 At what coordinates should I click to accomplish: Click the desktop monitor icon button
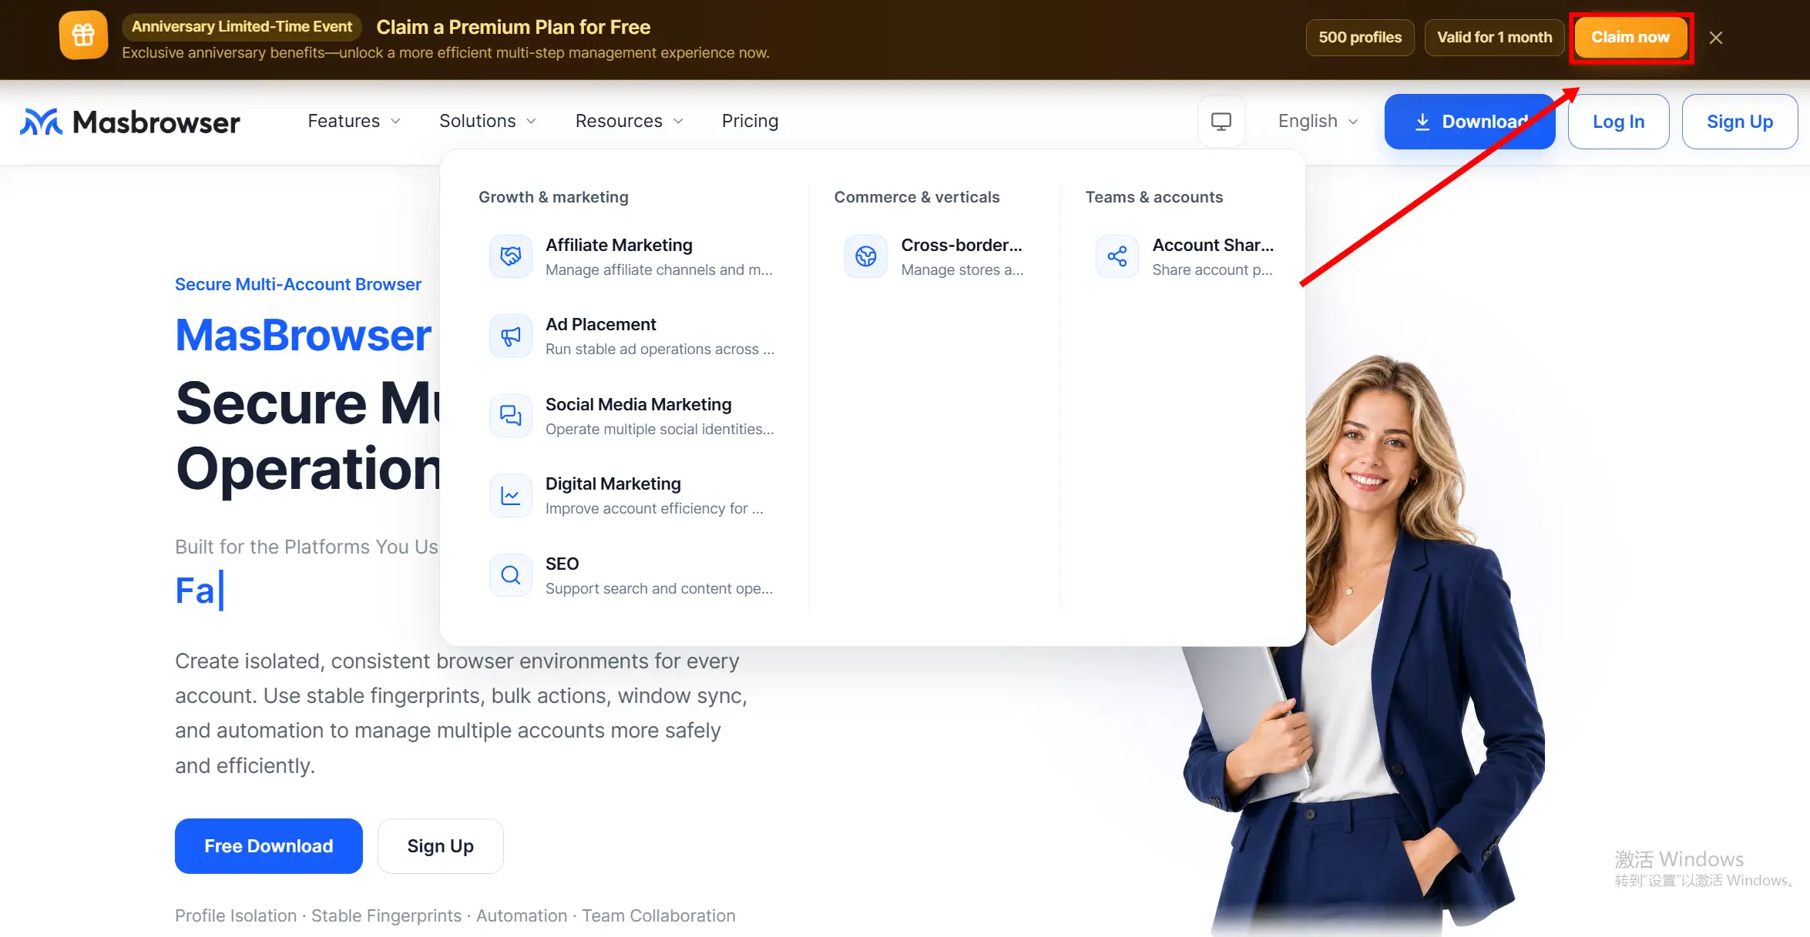1221,122
